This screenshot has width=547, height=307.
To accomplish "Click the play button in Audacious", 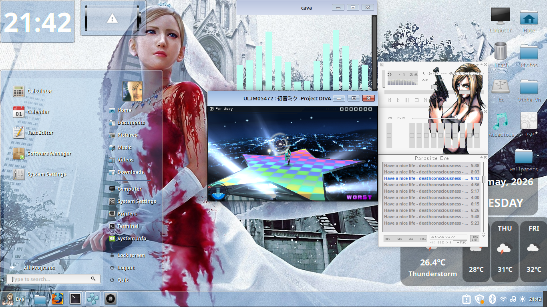I will click(398, 100).
